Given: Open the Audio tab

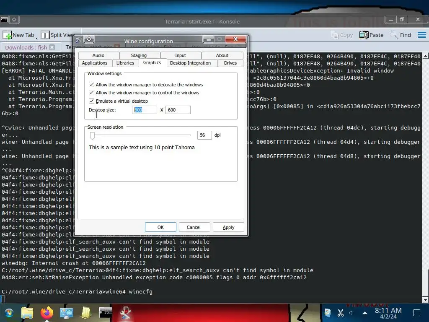Looking at the screenshot, I should (98, 55).
